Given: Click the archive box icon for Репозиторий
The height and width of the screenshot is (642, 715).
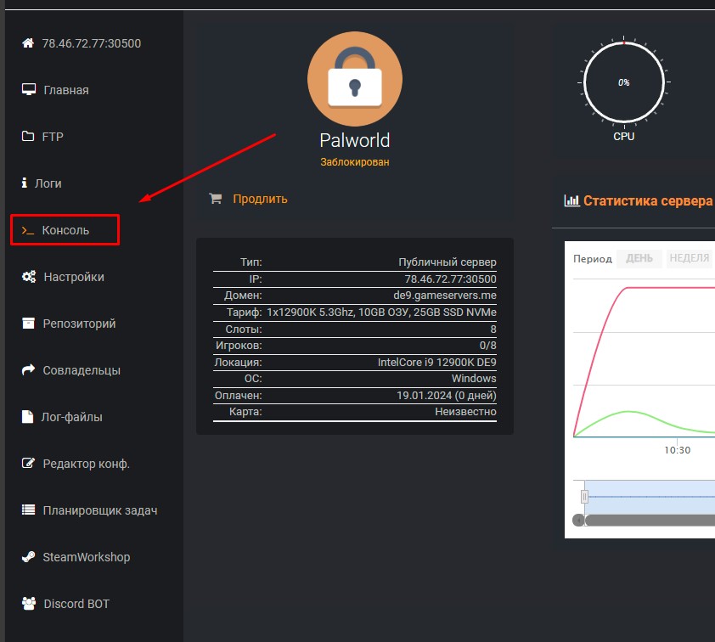Looking at the screenshot, I should point(28,324).
